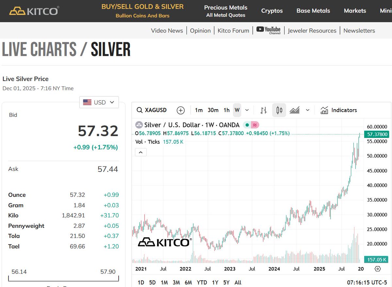Toggle the pink approximate price indicator
392x287 pixels.
coord(255,125)
